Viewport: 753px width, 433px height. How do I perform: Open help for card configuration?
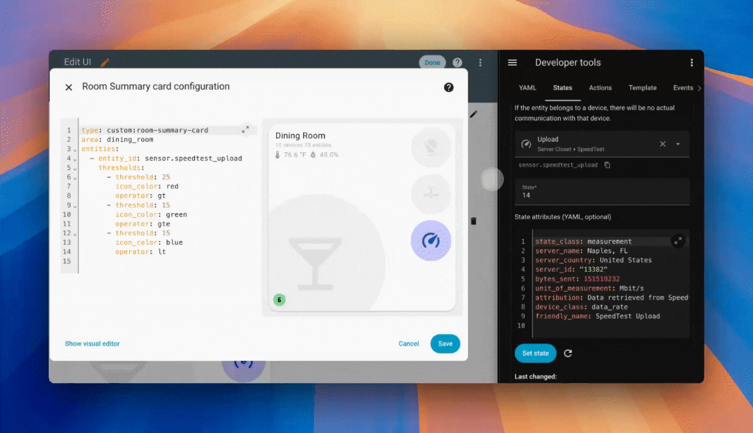click(x=449, y=87)
